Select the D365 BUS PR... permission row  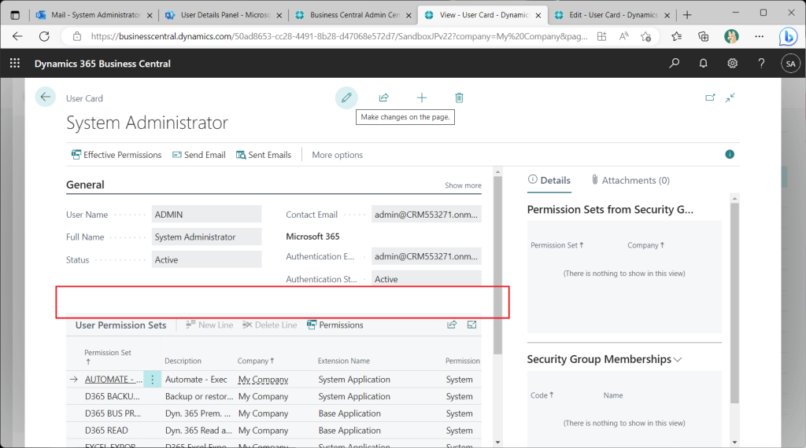[274, 413]
